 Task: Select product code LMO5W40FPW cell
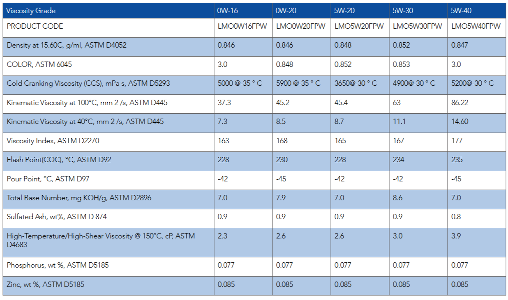point(476,26)
